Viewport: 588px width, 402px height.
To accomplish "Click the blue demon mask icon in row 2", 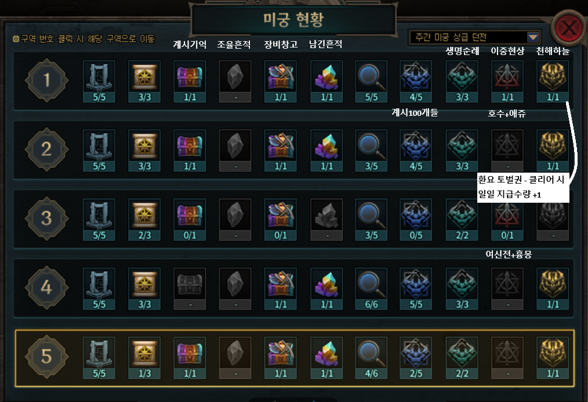I will 416,150.
